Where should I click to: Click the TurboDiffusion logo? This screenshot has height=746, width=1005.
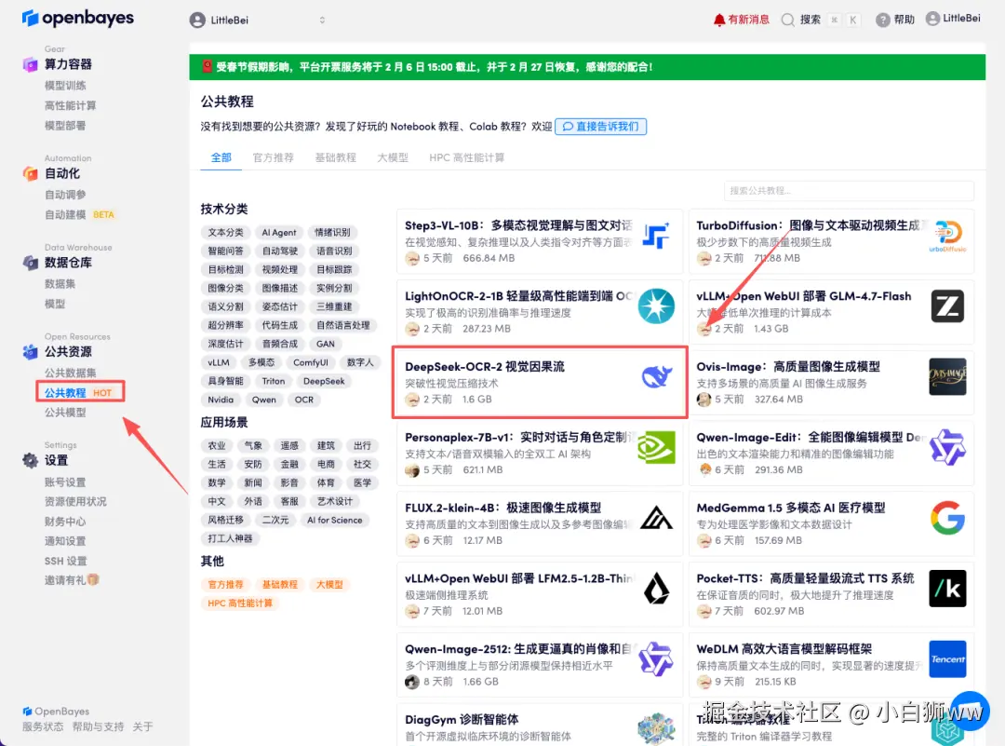[947, 236]
